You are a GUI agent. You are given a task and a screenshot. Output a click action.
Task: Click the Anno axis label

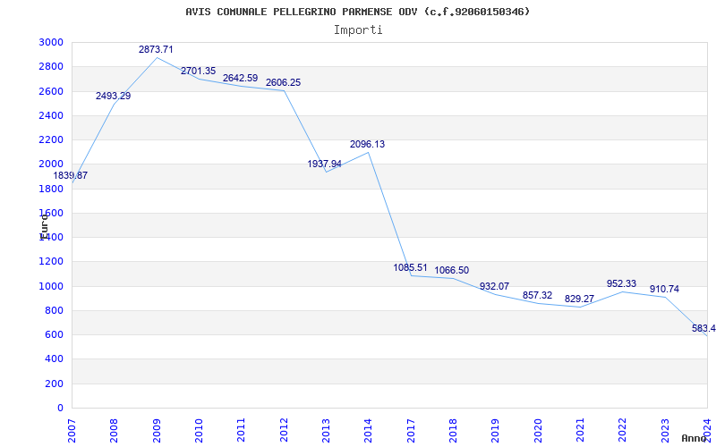pyautogui.click(x=694, y=438)
